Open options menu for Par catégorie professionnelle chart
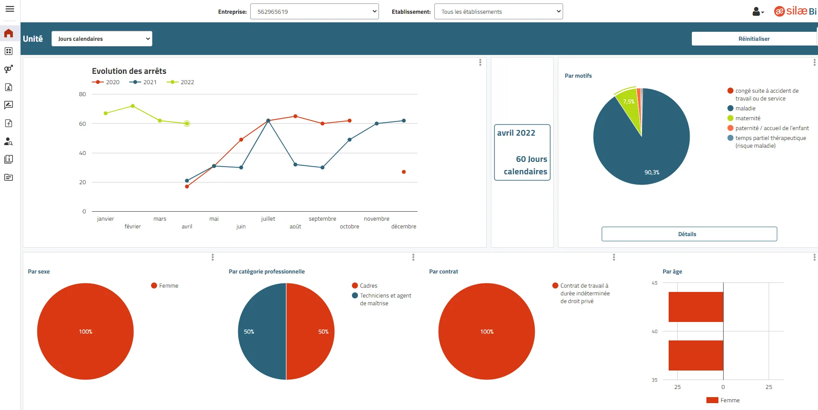Screen dimensions: 818x410 tap(413, 257)
